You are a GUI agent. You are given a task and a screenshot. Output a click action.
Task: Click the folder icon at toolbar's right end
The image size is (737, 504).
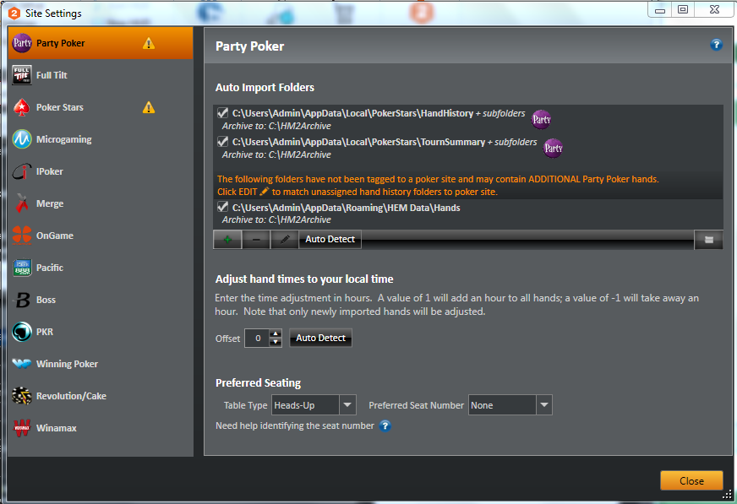pyautogui.click(x=709, y=240)
